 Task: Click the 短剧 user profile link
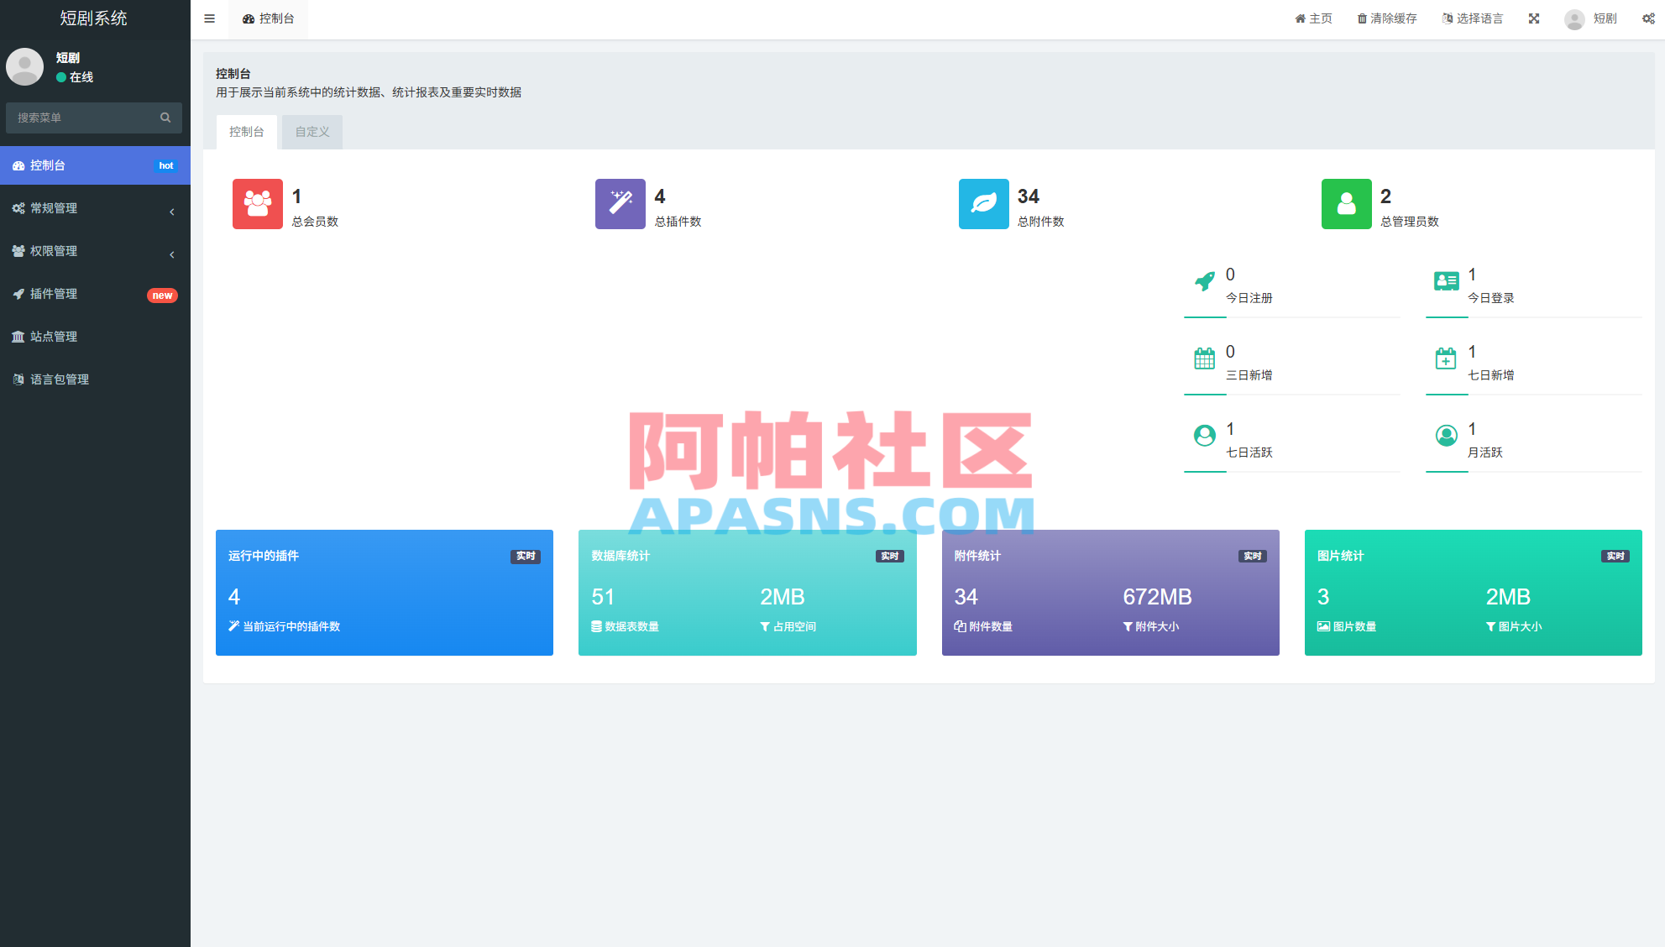(x=1591, y=18)
